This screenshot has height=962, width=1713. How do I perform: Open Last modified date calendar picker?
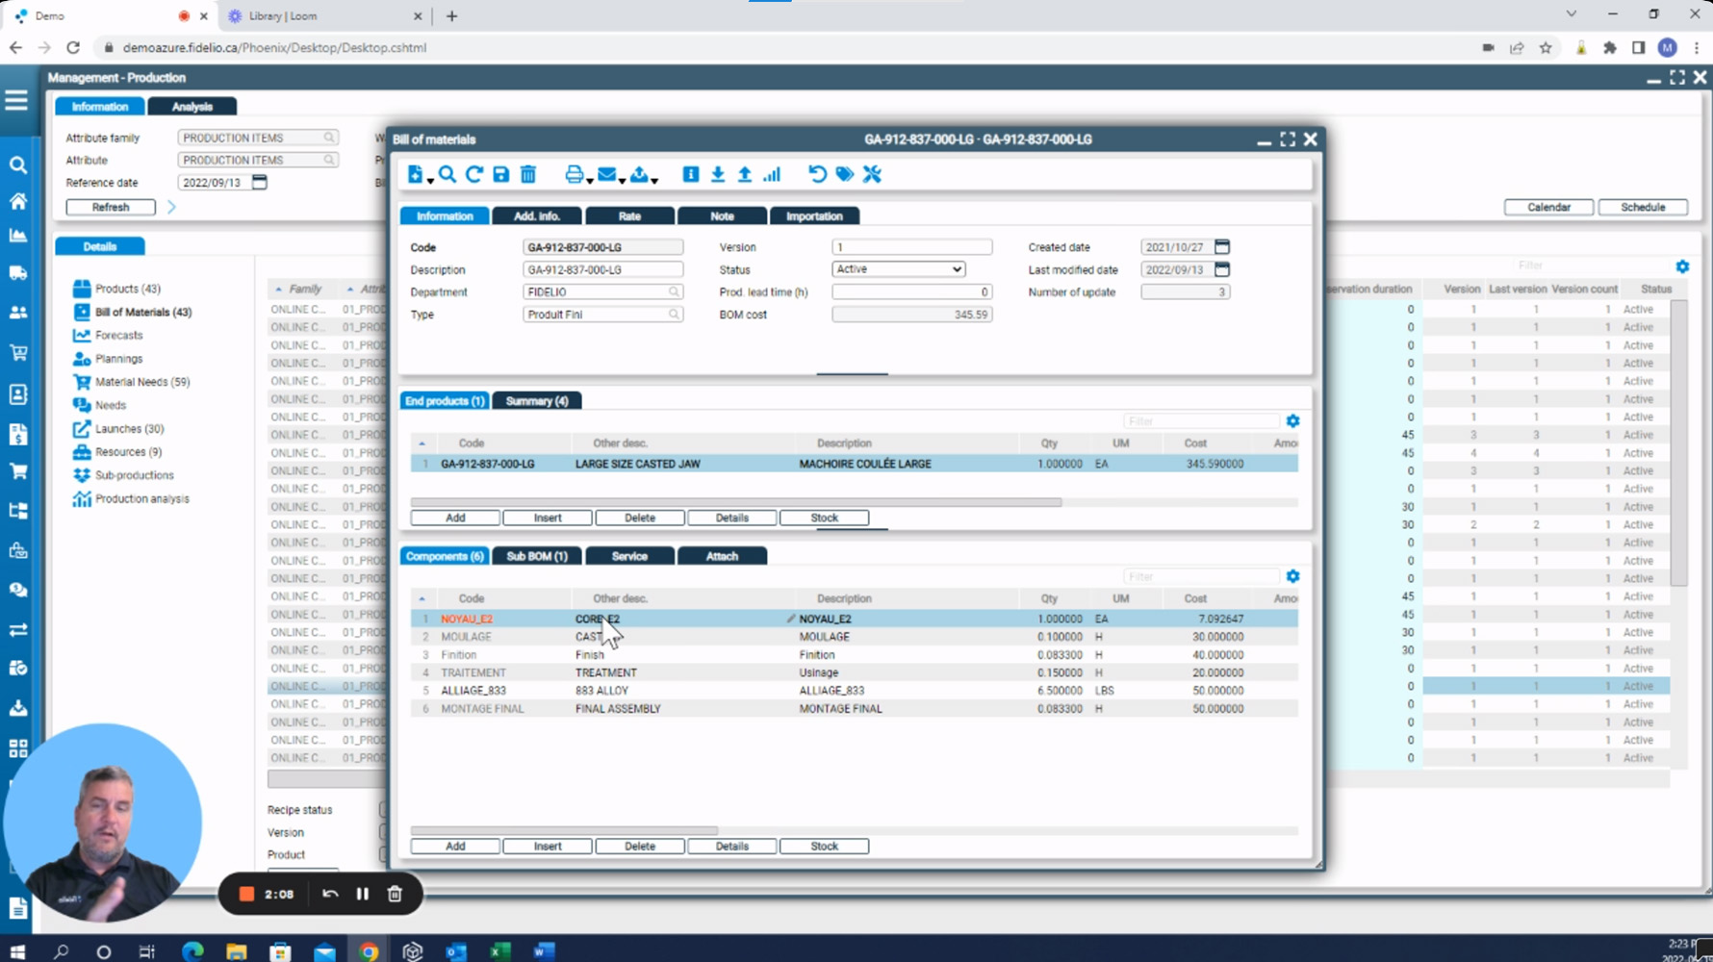tap(1222, 269)
